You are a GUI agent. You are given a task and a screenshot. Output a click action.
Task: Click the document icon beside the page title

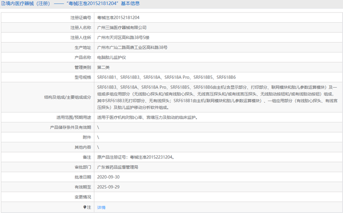click(x=4, y=4)
